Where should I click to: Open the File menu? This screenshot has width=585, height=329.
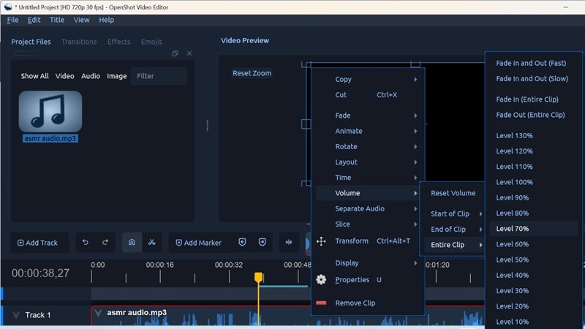12,20
